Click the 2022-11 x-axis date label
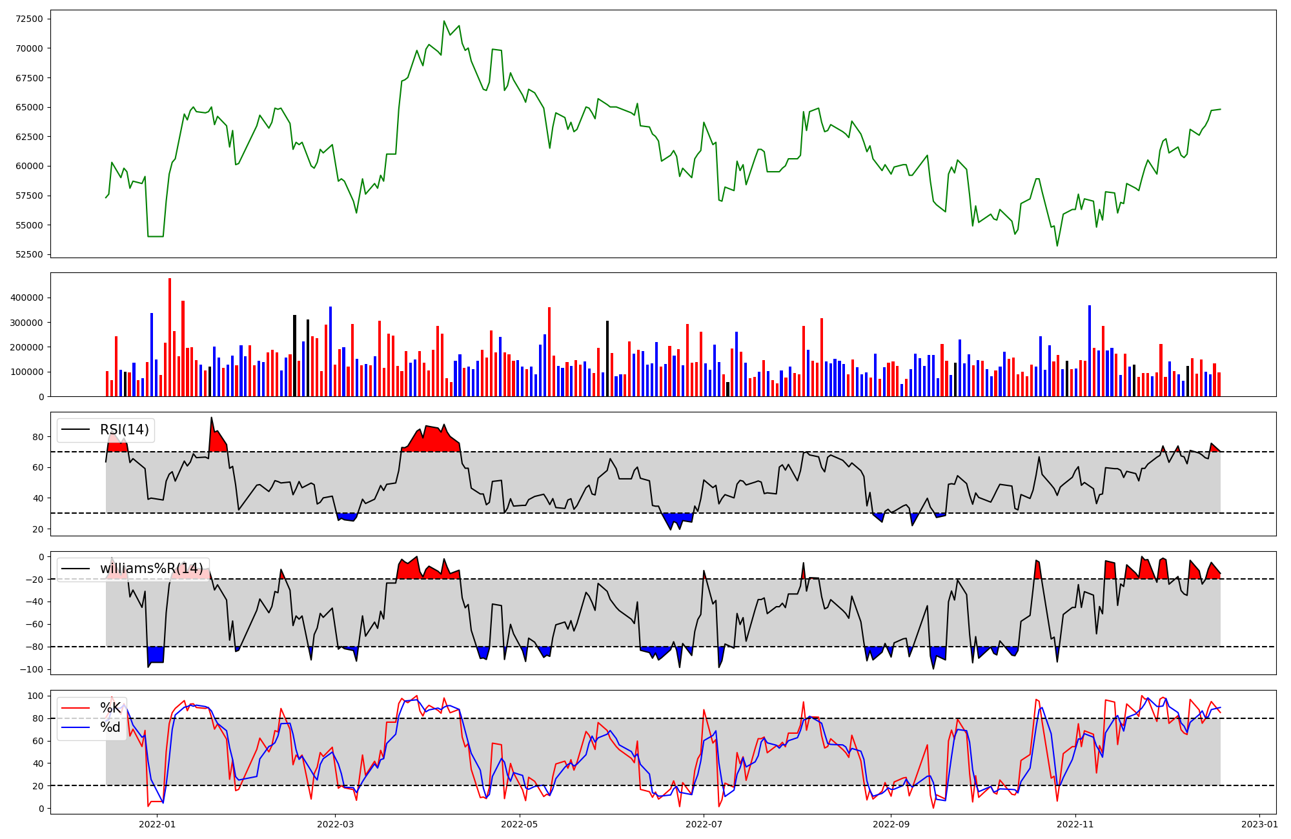Screen dimensions: 1291x839 point(1075,824)
